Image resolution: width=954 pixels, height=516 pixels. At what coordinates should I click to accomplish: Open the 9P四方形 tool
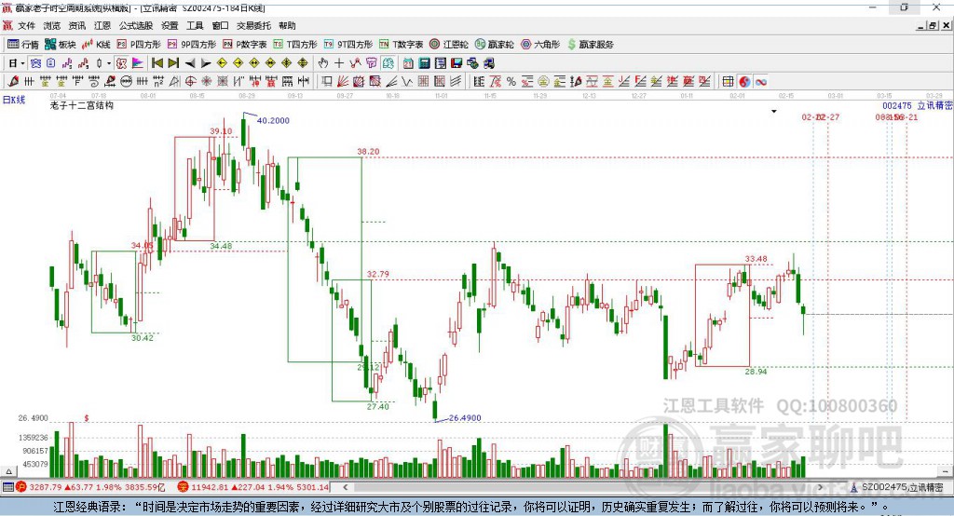click(192, 45)
